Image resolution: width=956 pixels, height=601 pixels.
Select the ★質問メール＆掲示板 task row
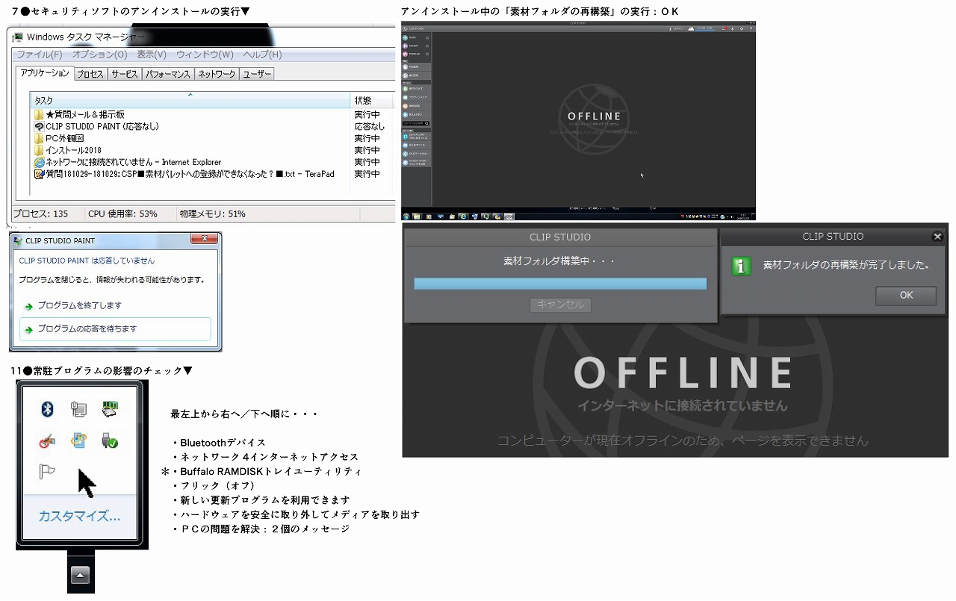(212, 114)
